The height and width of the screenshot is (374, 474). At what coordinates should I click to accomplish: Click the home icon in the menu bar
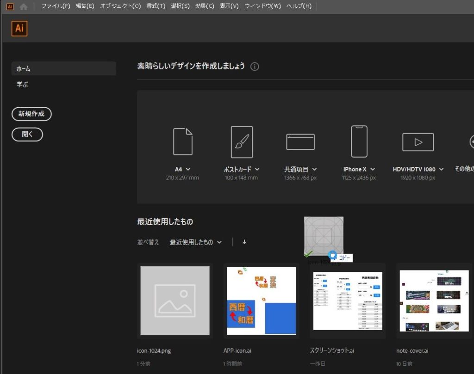tap(24, 6)
